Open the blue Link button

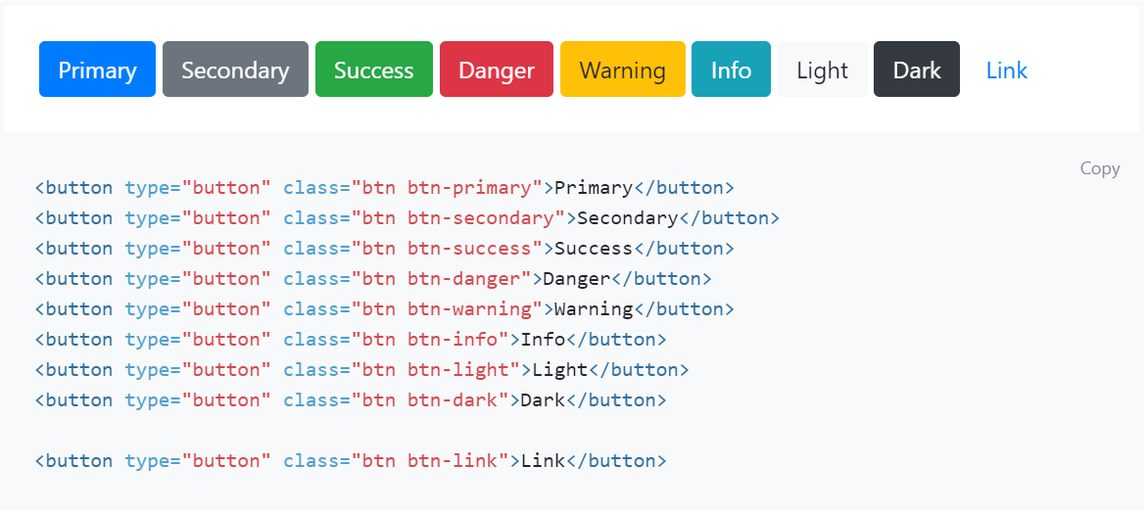1007,70
